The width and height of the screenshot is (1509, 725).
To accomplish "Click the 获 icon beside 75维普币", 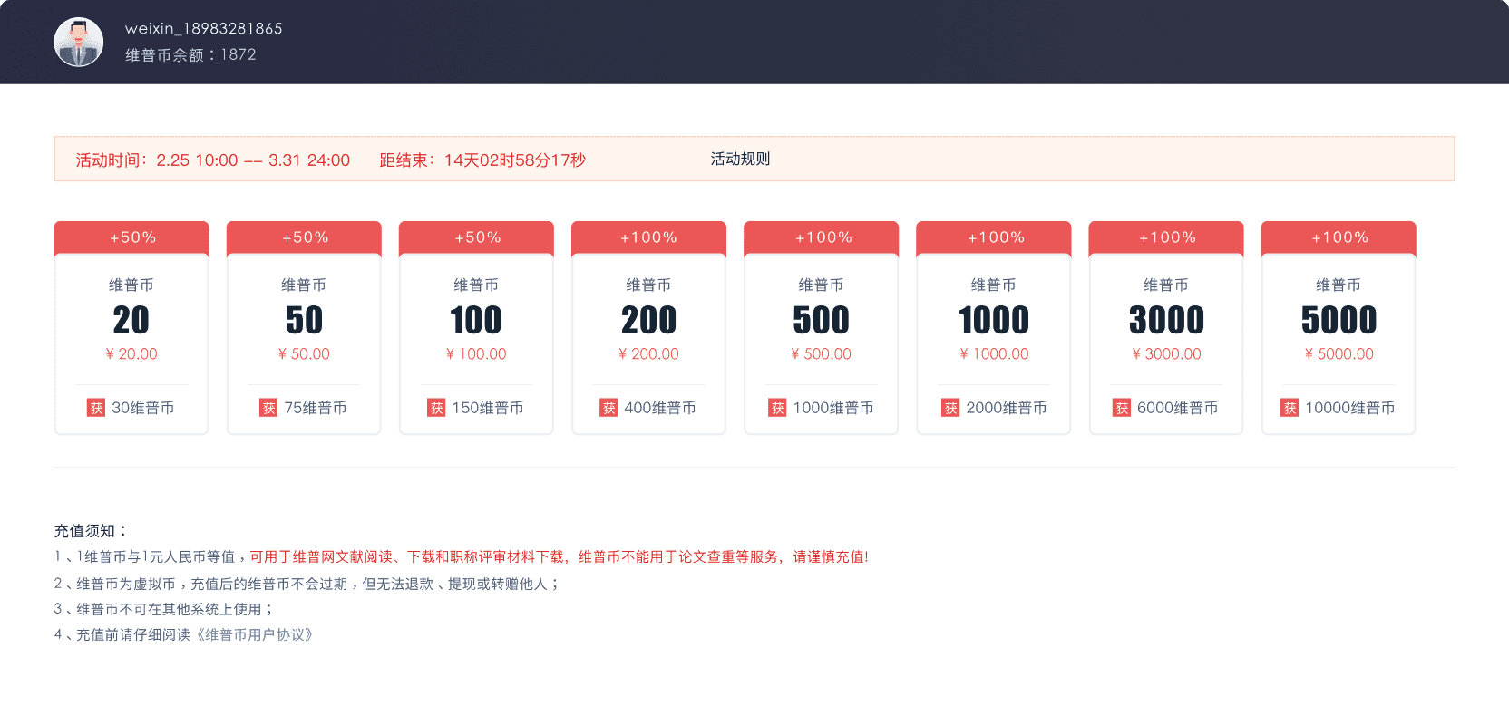I will 268,408.
